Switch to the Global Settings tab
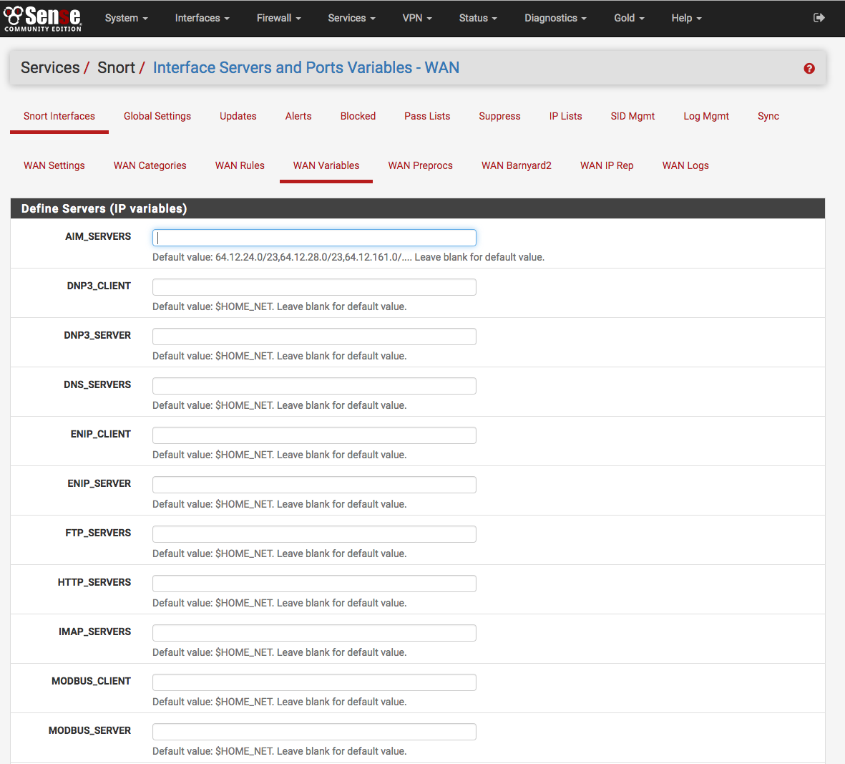This screenshot has width=845, height=764. pos(157,116)
